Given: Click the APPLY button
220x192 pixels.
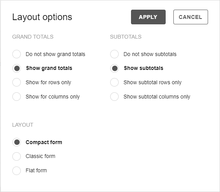Looking at the screenshot, I should [x=148, y=17].
